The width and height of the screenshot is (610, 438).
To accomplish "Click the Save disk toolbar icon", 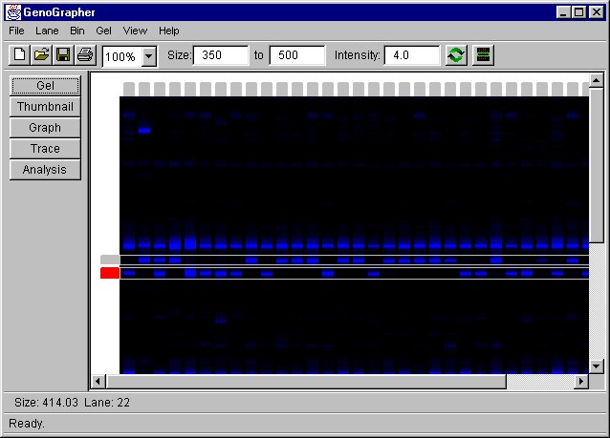I will 63,55.
